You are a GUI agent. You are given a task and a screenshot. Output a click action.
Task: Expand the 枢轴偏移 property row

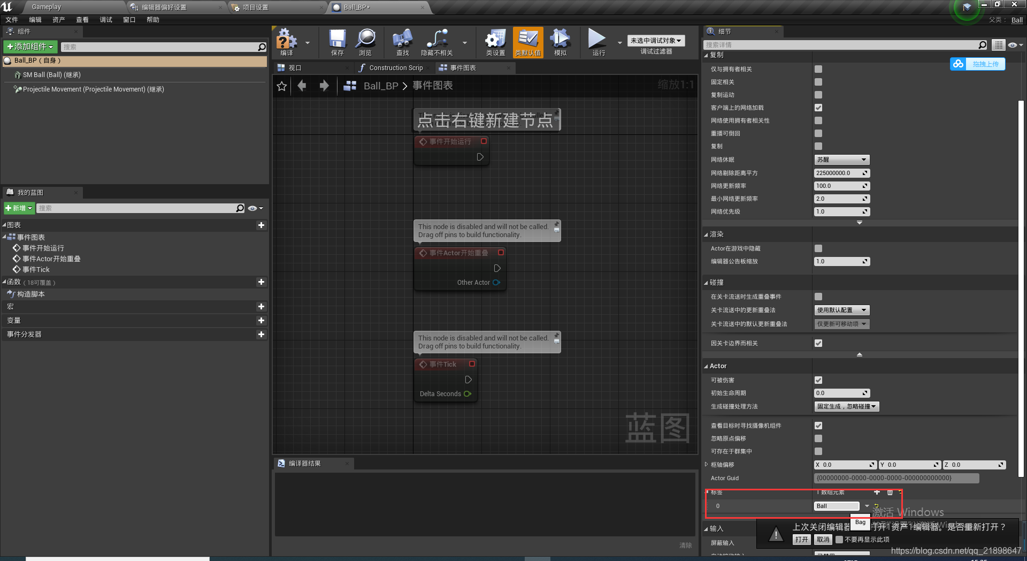[706, 465]
